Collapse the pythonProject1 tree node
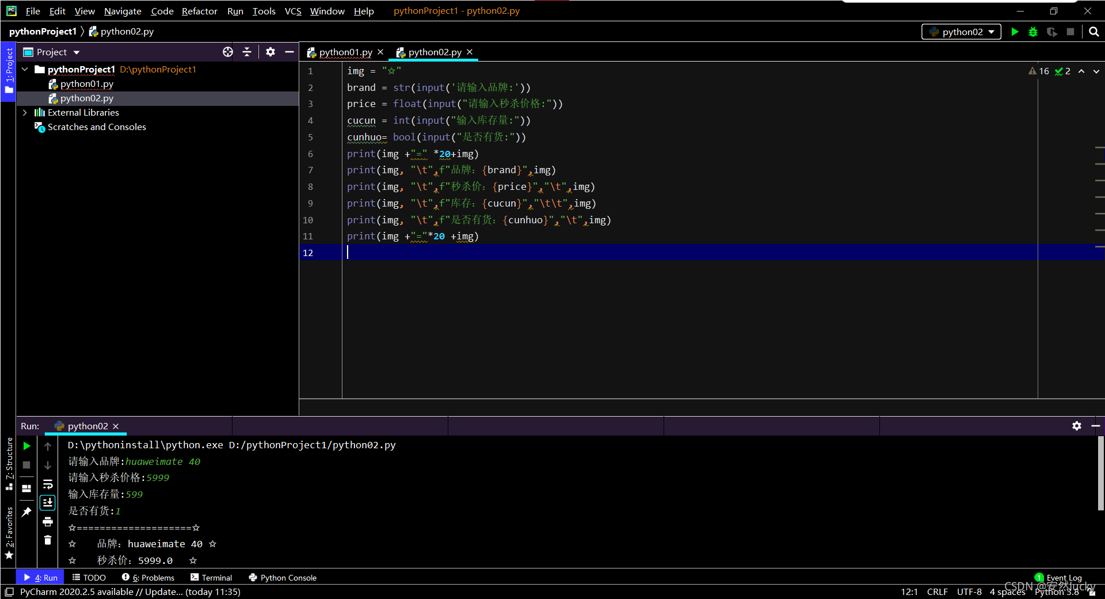The height and width of the screenshot is (599, 1105). [25, 70]
